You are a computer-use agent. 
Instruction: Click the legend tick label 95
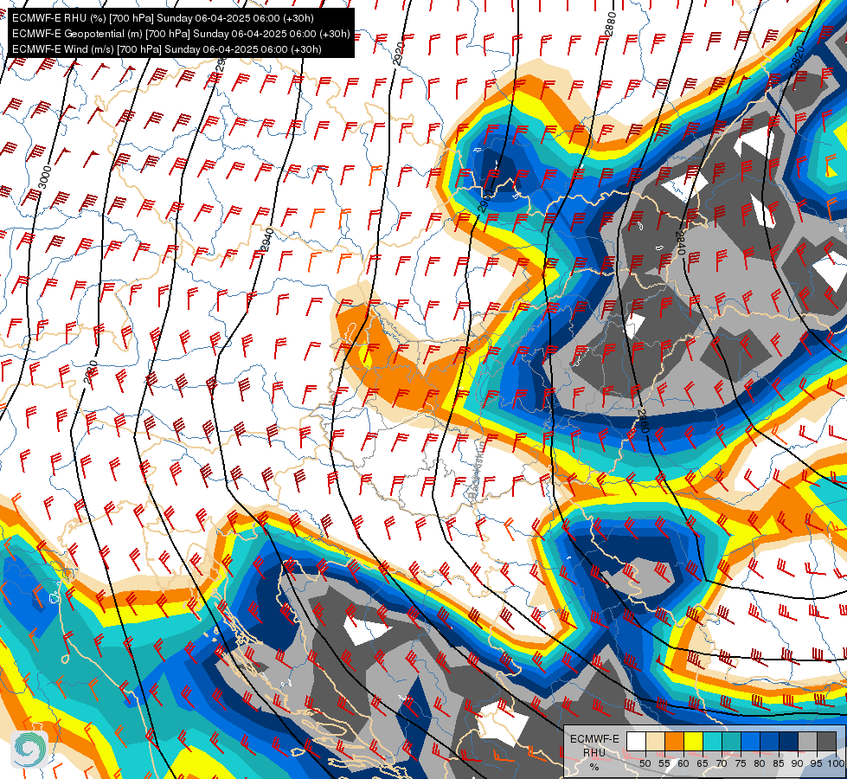click(x=816, y=763)
